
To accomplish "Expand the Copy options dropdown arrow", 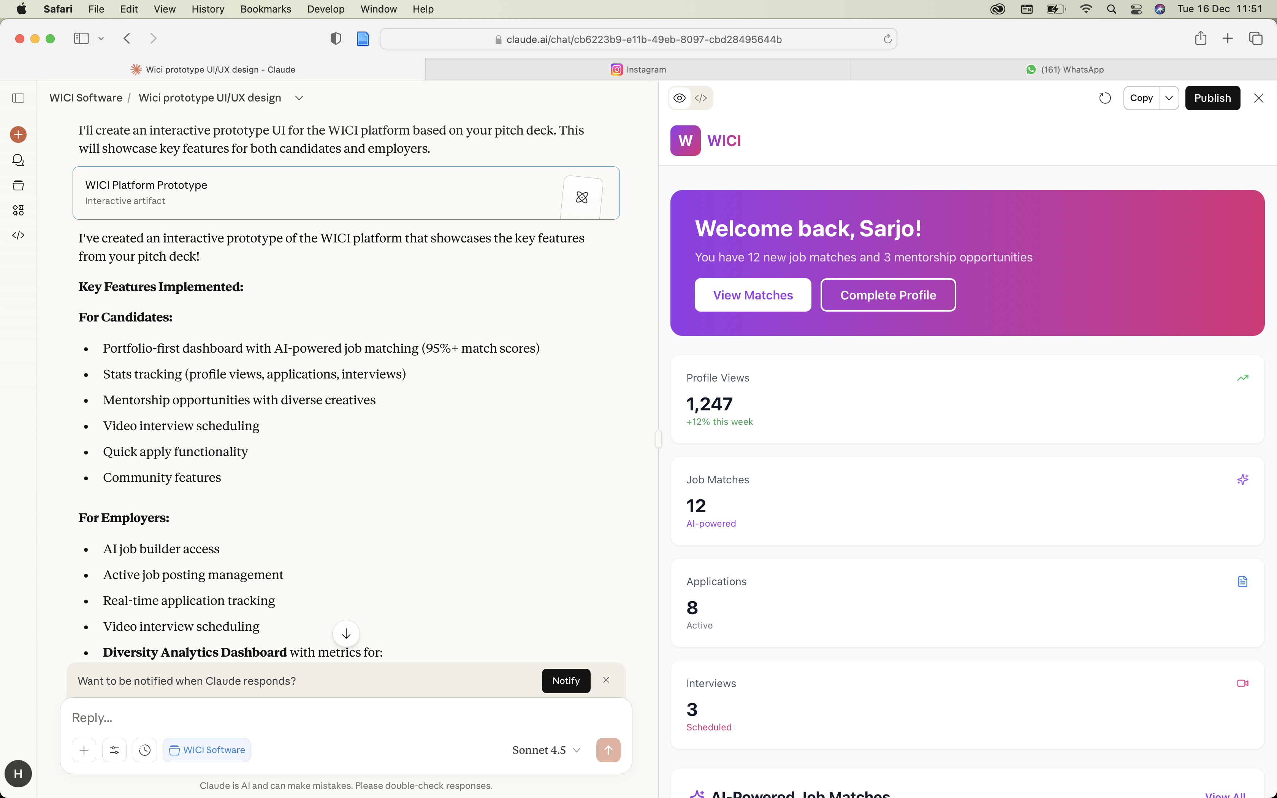I will point(1169,98).
